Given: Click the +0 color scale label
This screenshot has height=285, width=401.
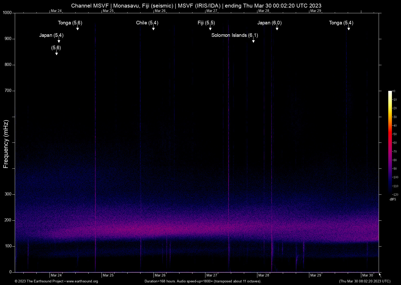Looking at the screenshot, I should point(394,91).
